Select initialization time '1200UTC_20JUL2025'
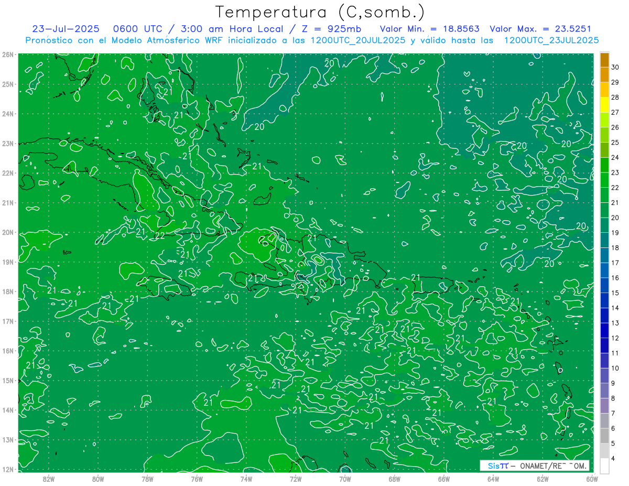 pyautogui.click(x=358, y=40)
